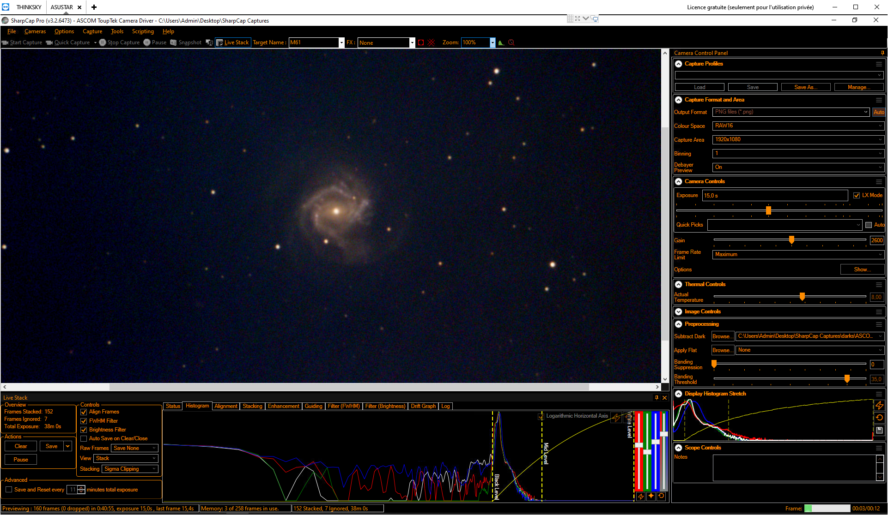
Task: Open the Capture Area 1920x1080 dropdown
Action: pos(798,139)
